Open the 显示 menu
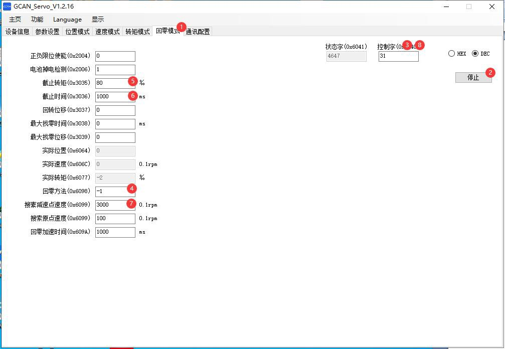Screen dimensions: 505x349 coord(98,20)
